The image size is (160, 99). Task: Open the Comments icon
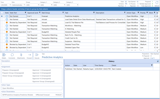[12, 55]
